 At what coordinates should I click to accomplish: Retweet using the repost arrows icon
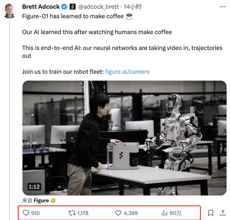(72, 213)
